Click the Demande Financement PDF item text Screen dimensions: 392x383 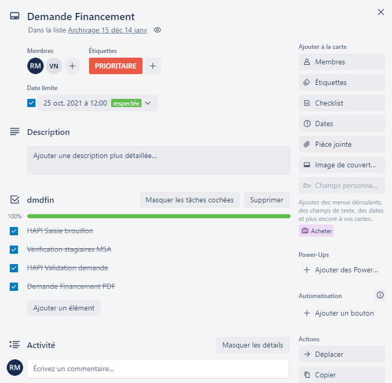(x=71, y=286)
